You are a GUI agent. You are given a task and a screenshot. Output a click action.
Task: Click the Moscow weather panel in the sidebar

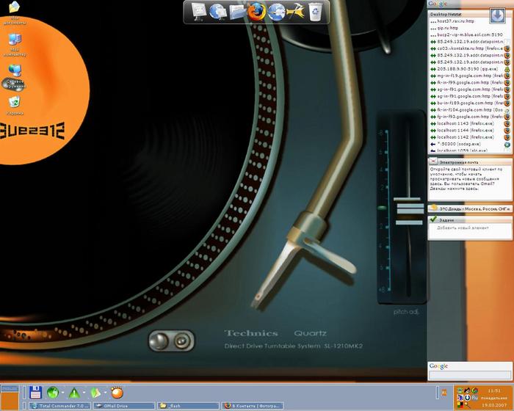coord(470,210)
